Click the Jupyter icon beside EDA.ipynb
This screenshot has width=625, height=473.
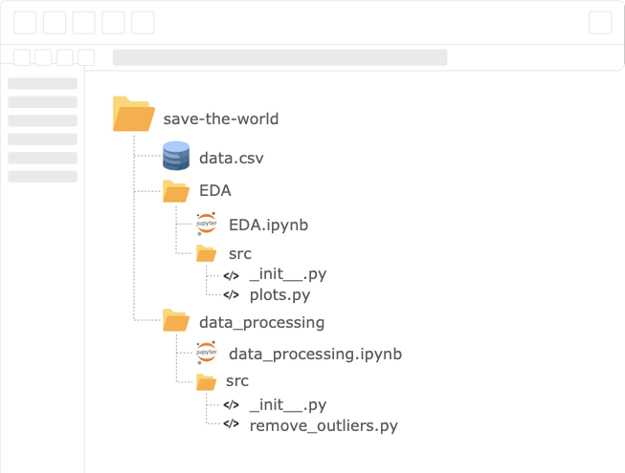207,224
